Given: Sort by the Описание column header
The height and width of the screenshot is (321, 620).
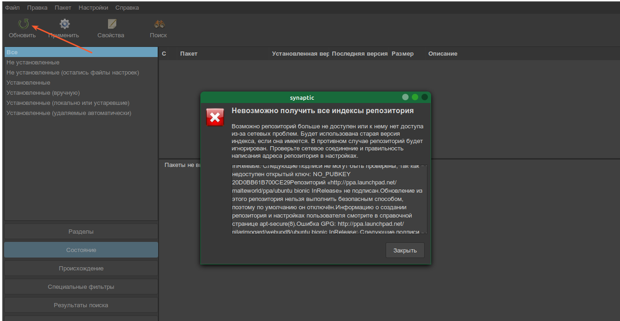Looking at the screenshot, I should [x=443, y=54].
